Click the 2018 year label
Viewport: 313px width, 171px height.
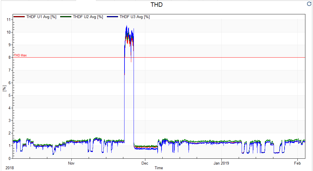click(10, 168)
